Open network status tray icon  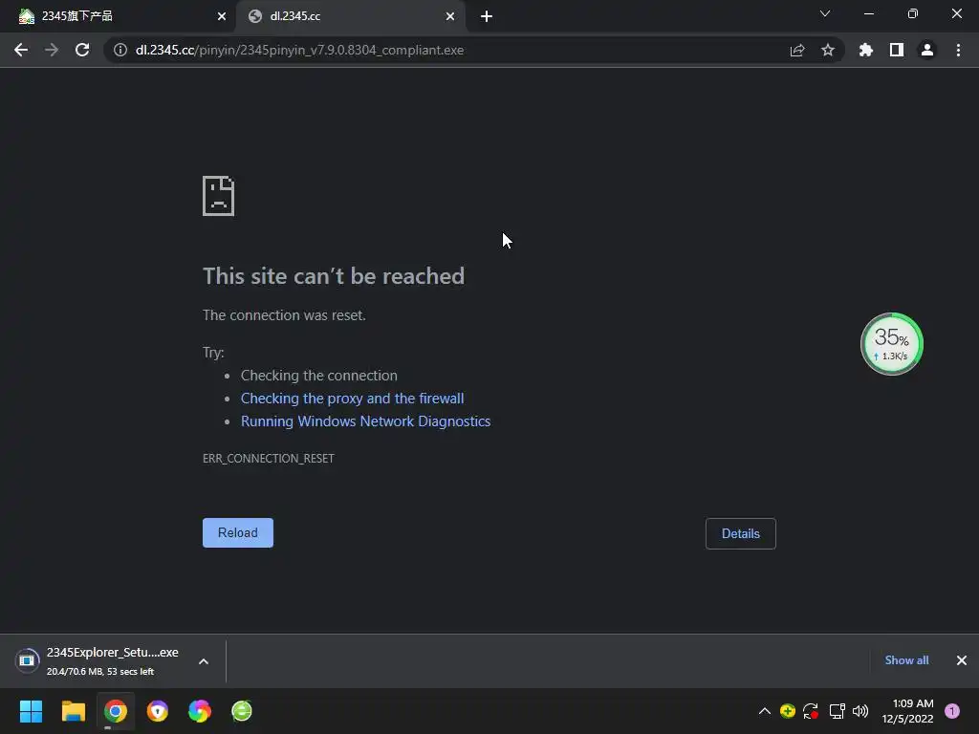click(837, 711)
